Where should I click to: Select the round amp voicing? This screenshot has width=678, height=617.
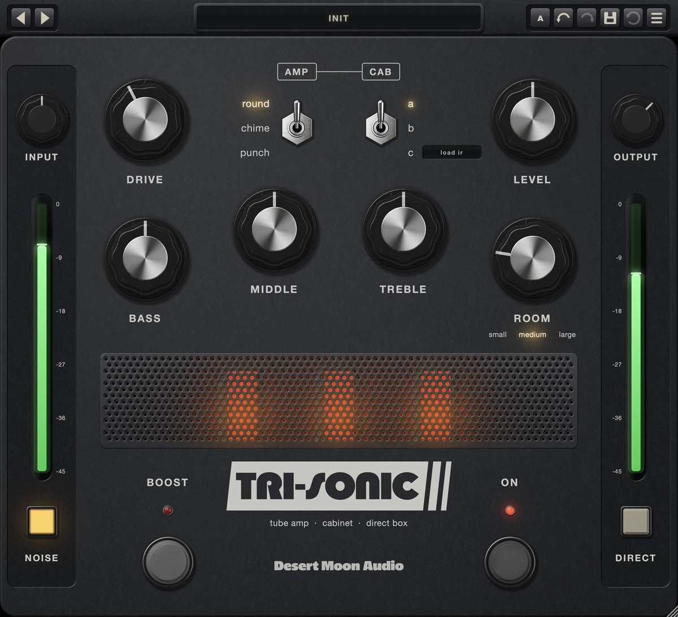(255, 104)
